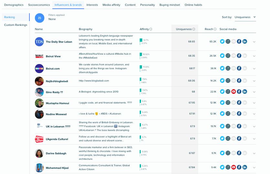270x174 pixels.
Task: Open The Daily Star Leban Facebook icon
Action: click(x=239, y=41)
